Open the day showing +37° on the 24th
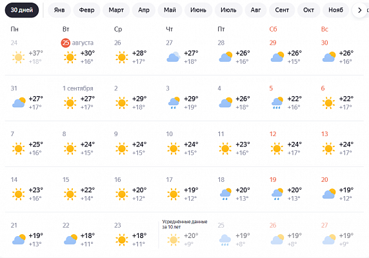 pos(30,53)
